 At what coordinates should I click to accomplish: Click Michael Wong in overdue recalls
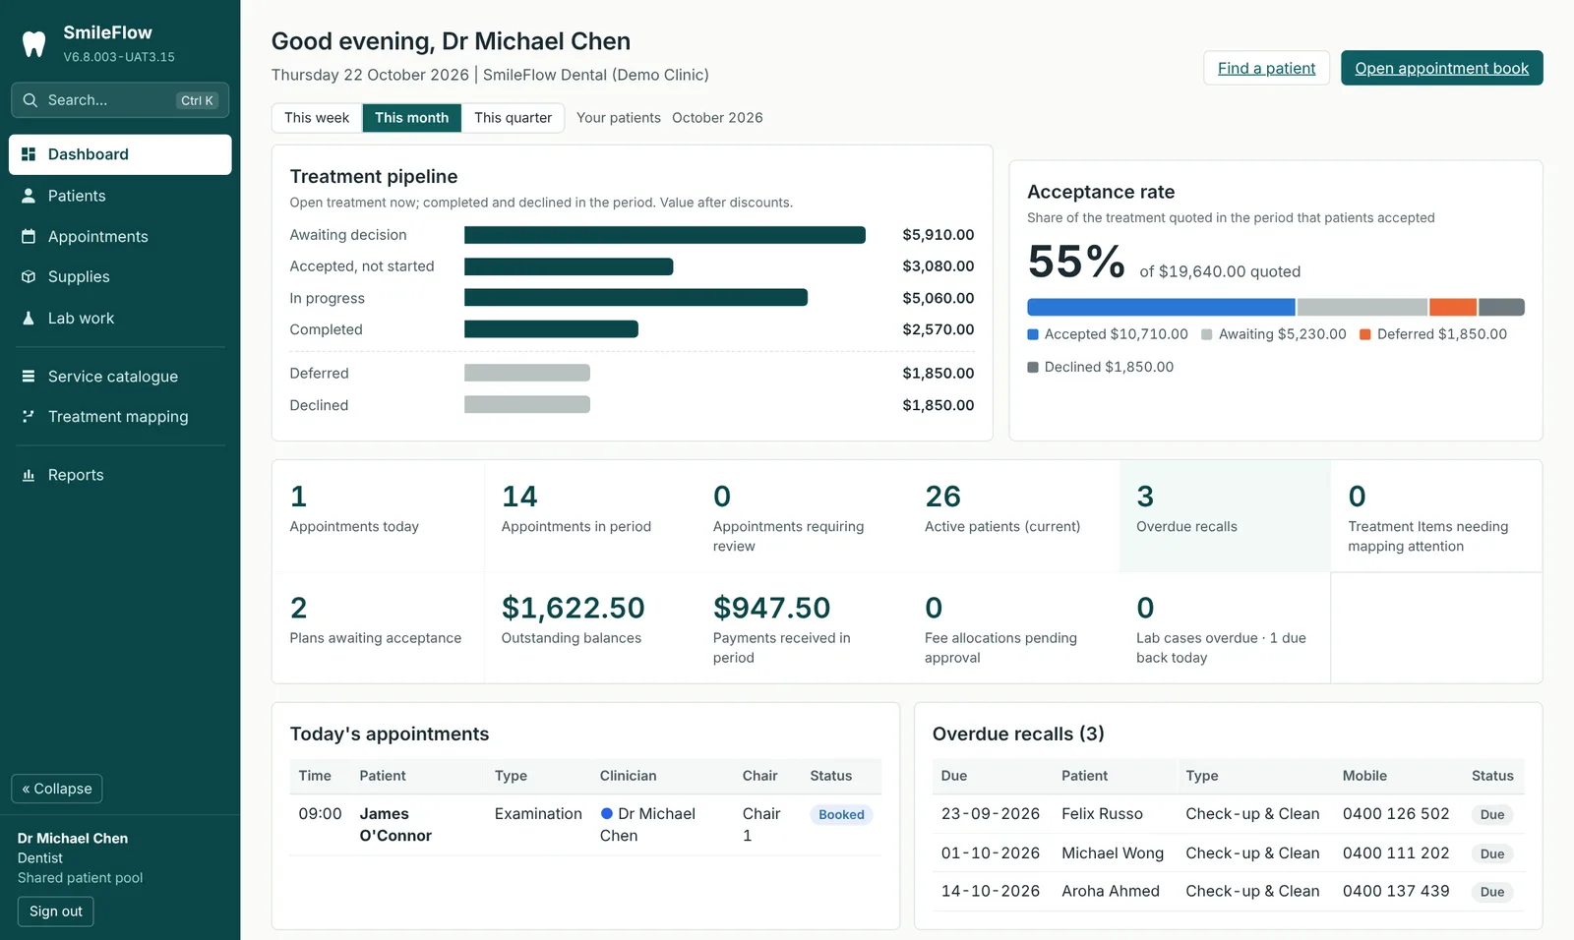tap(1113, 853)
